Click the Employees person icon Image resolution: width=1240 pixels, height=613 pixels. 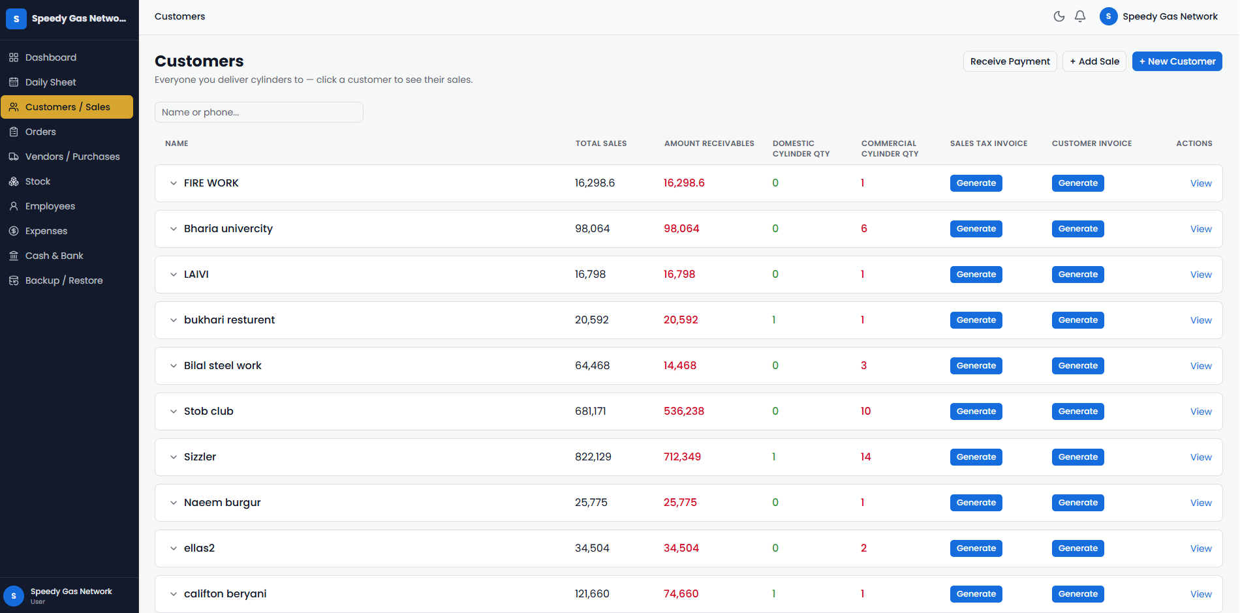[14, 206]
